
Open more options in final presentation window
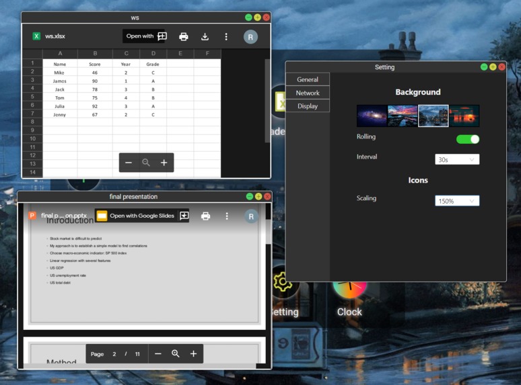coord(227,216)
